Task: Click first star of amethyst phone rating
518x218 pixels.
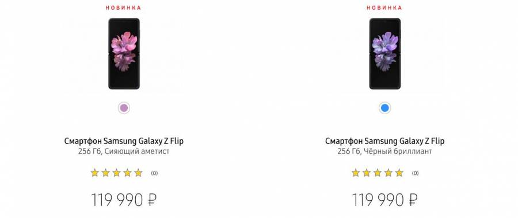Action: pos(95,173)
